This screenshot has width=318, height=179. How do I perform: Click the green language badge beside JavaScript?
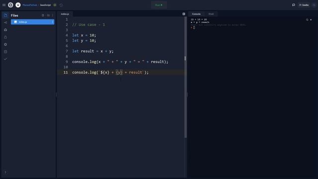click(55, 5)
